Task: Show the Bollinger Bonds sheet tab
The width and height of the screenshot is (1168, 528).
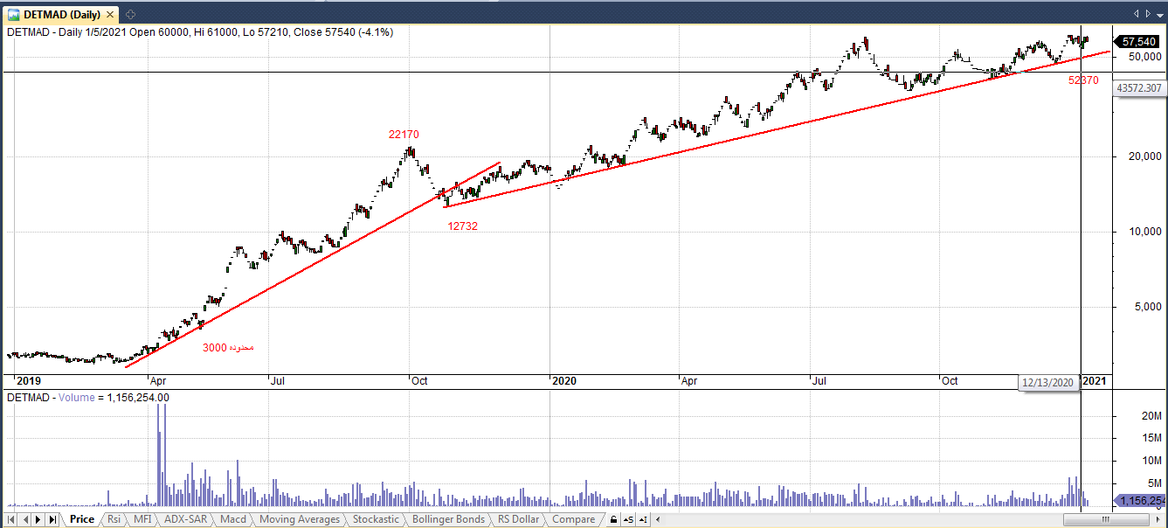Action: coord(447,519)
